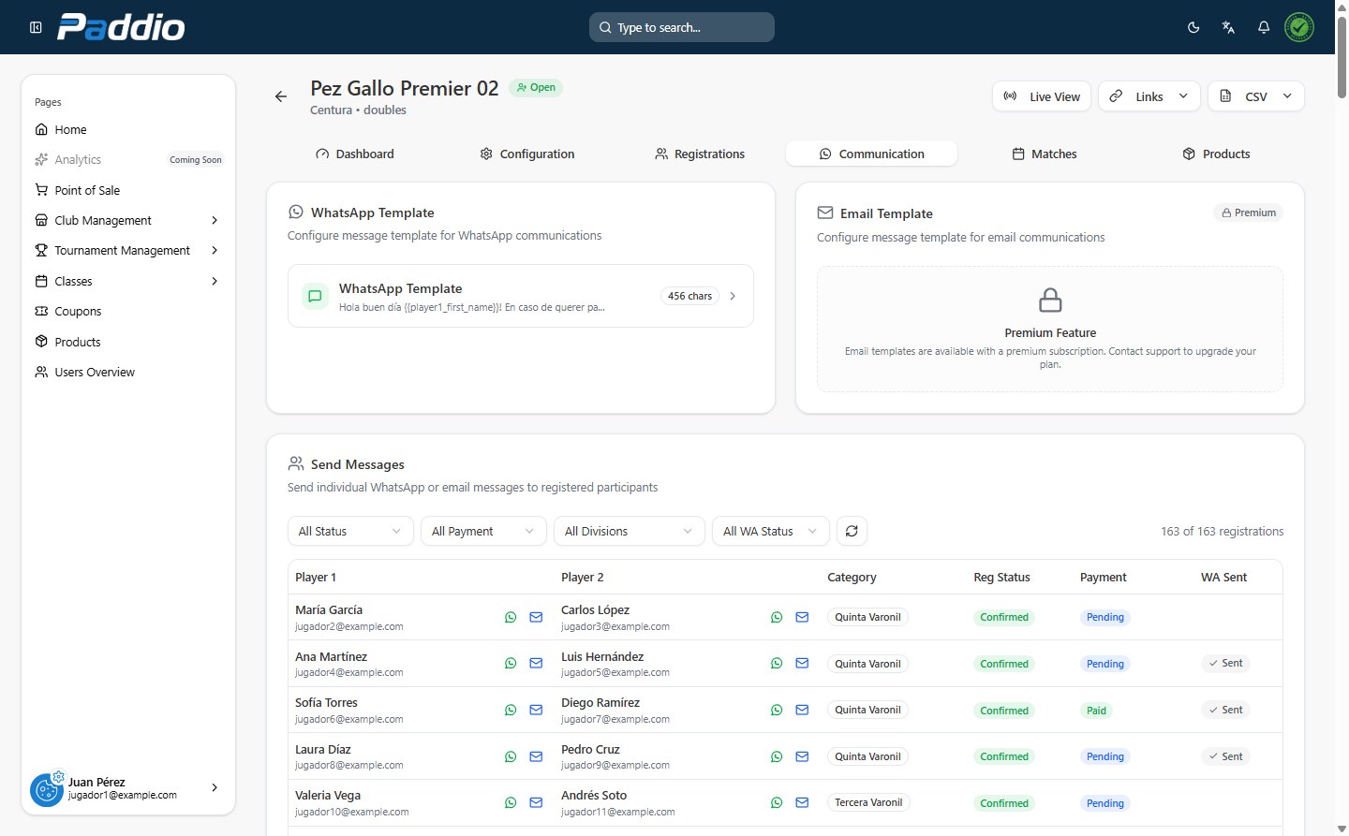This screenshot has width=1349, height=836.
Task: Switch to the Configuration tab
Action: click(x=526, y=154)
